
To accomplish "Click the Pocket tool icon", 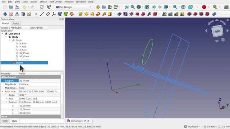I will 119,14.
